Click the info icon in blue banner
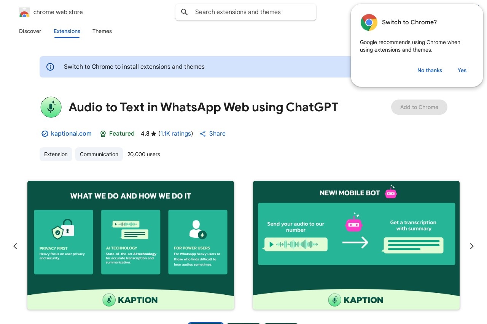This screenshot has height=324, width=487. 50,67
